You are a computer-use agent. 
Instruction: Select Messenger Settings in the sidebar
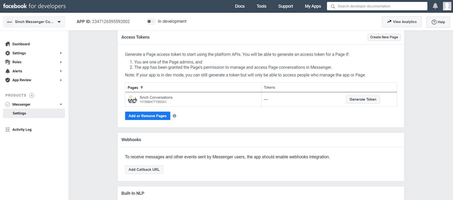pos(34,113)
